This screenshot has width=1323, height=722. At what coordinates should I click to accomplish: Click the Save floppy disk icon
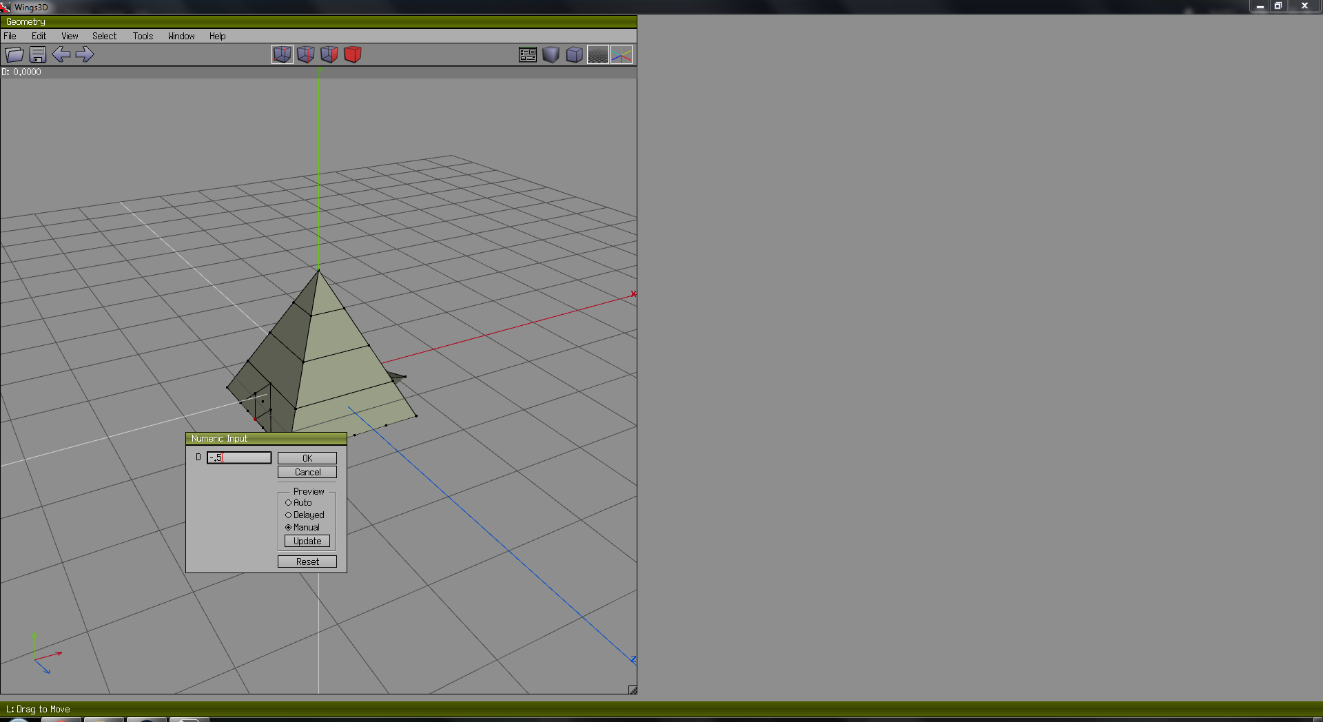38,54
